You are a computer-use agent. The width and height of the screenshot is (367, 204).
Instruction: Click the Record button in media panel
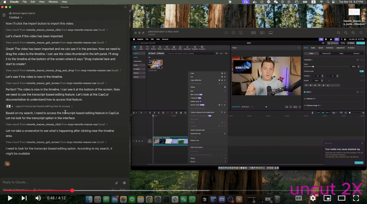click(161, 53)
